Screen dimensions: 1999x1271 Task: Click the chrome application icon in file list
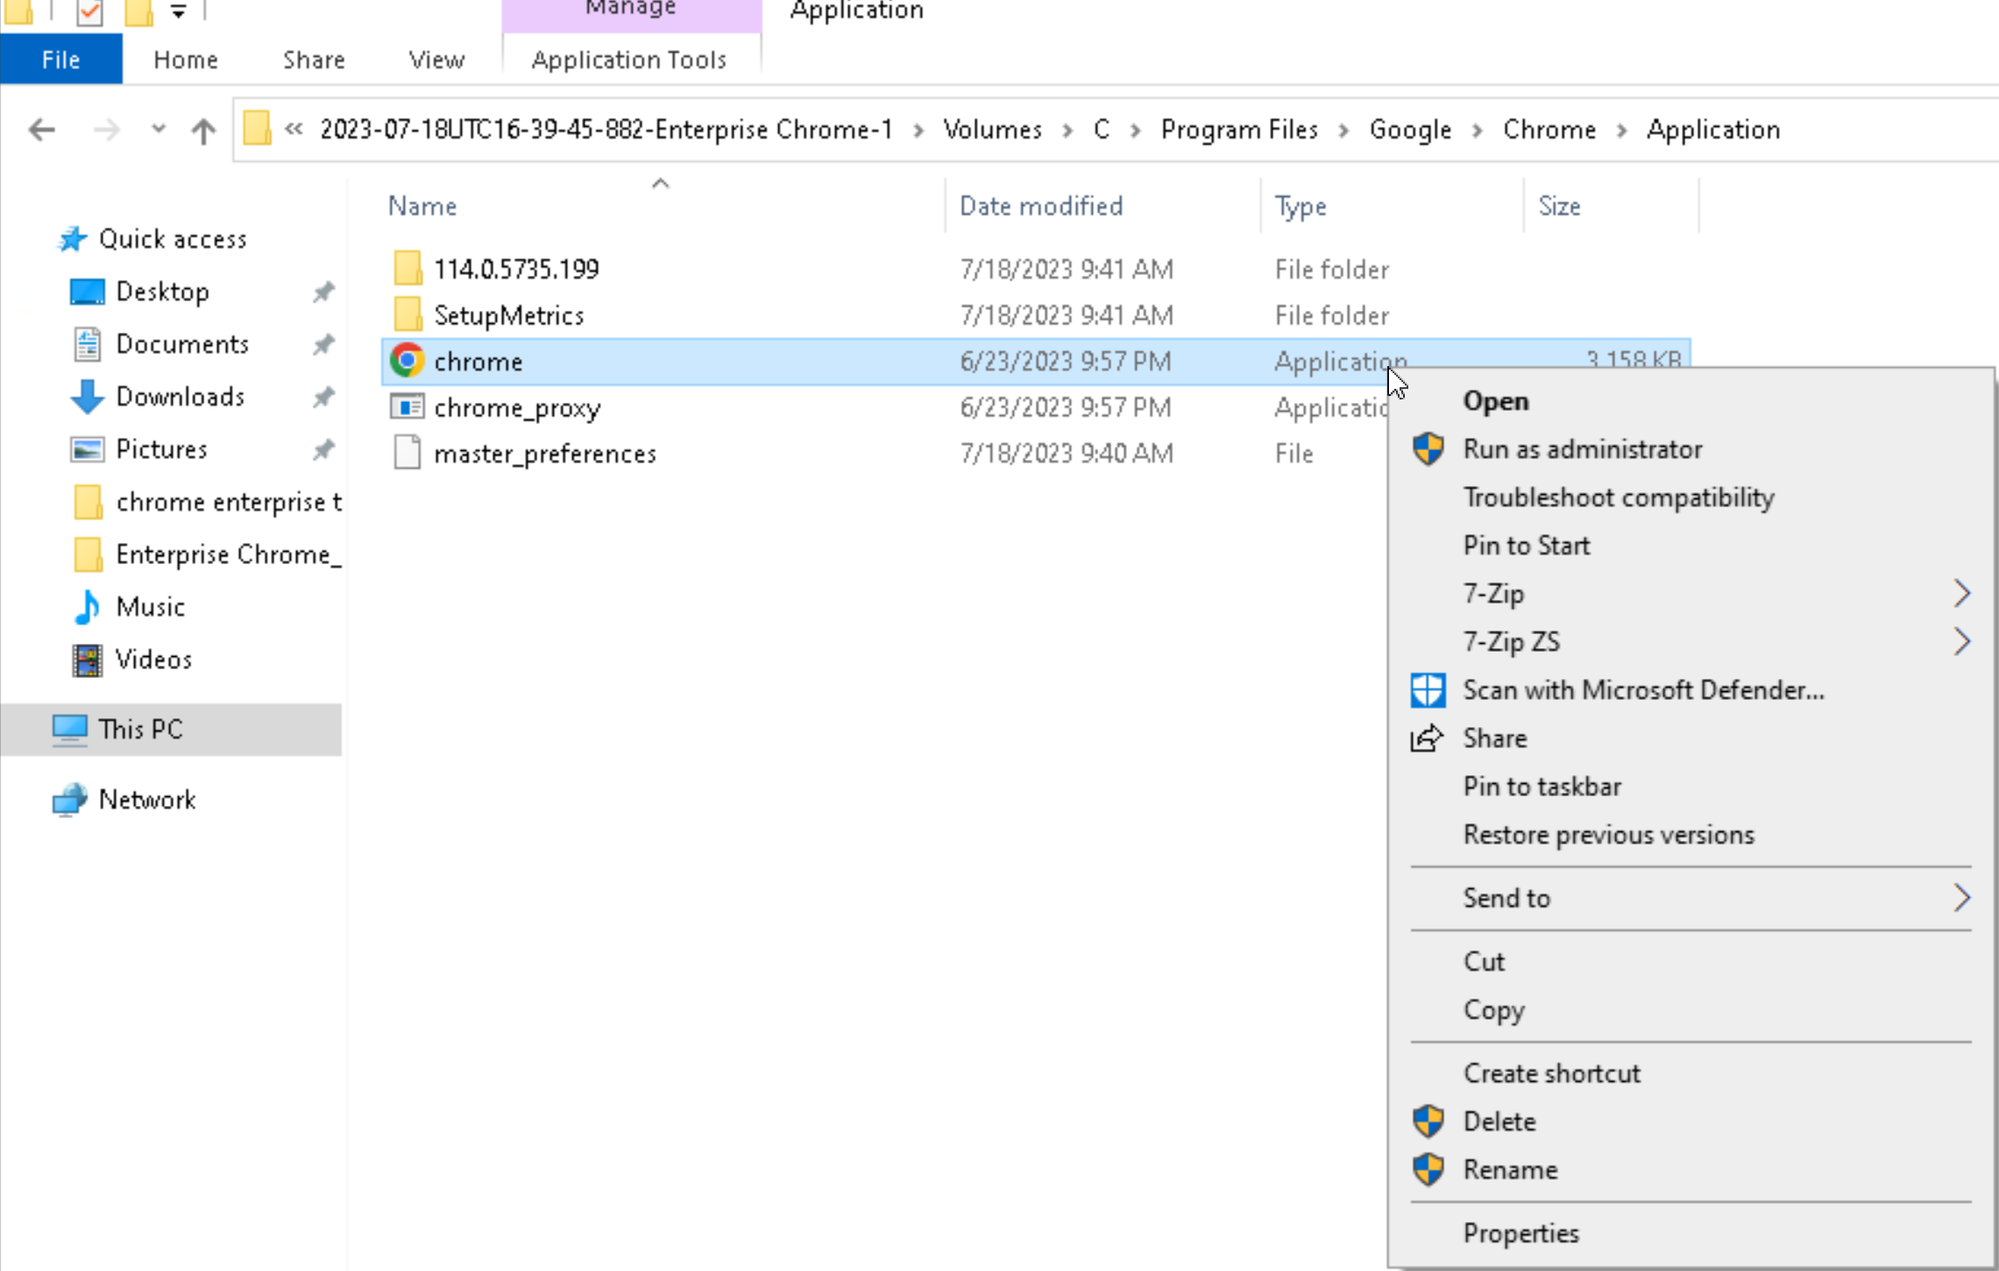click(407, 361)
